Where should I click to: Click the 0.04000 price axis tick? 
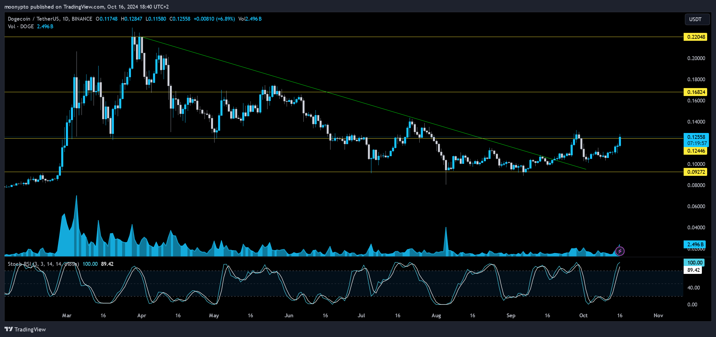pos(696,228)
